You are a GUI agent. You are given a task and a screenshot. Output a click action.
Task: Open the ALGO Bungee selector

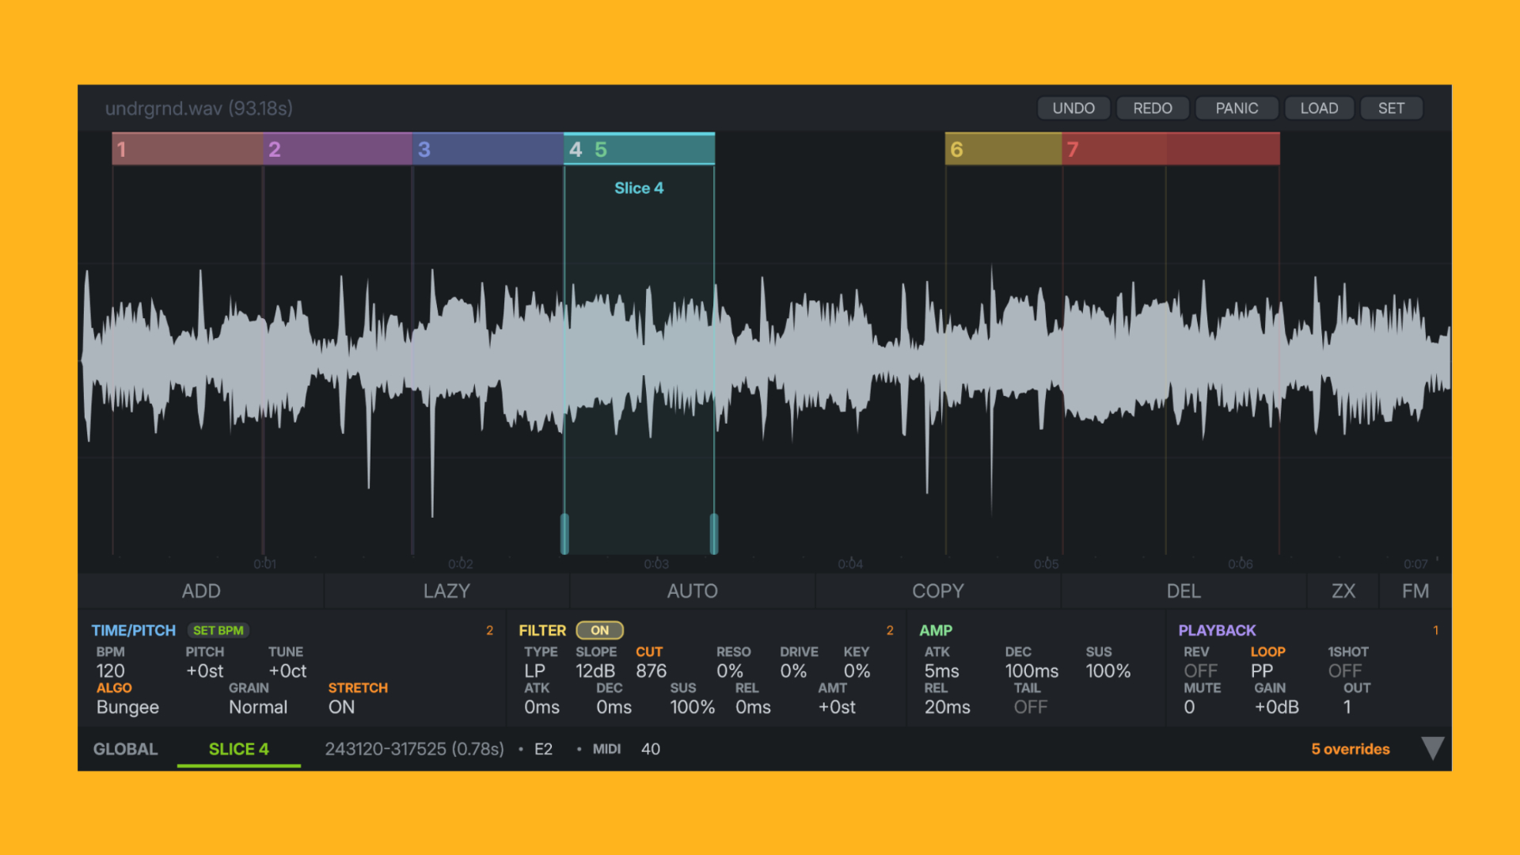tap(127, 707)
